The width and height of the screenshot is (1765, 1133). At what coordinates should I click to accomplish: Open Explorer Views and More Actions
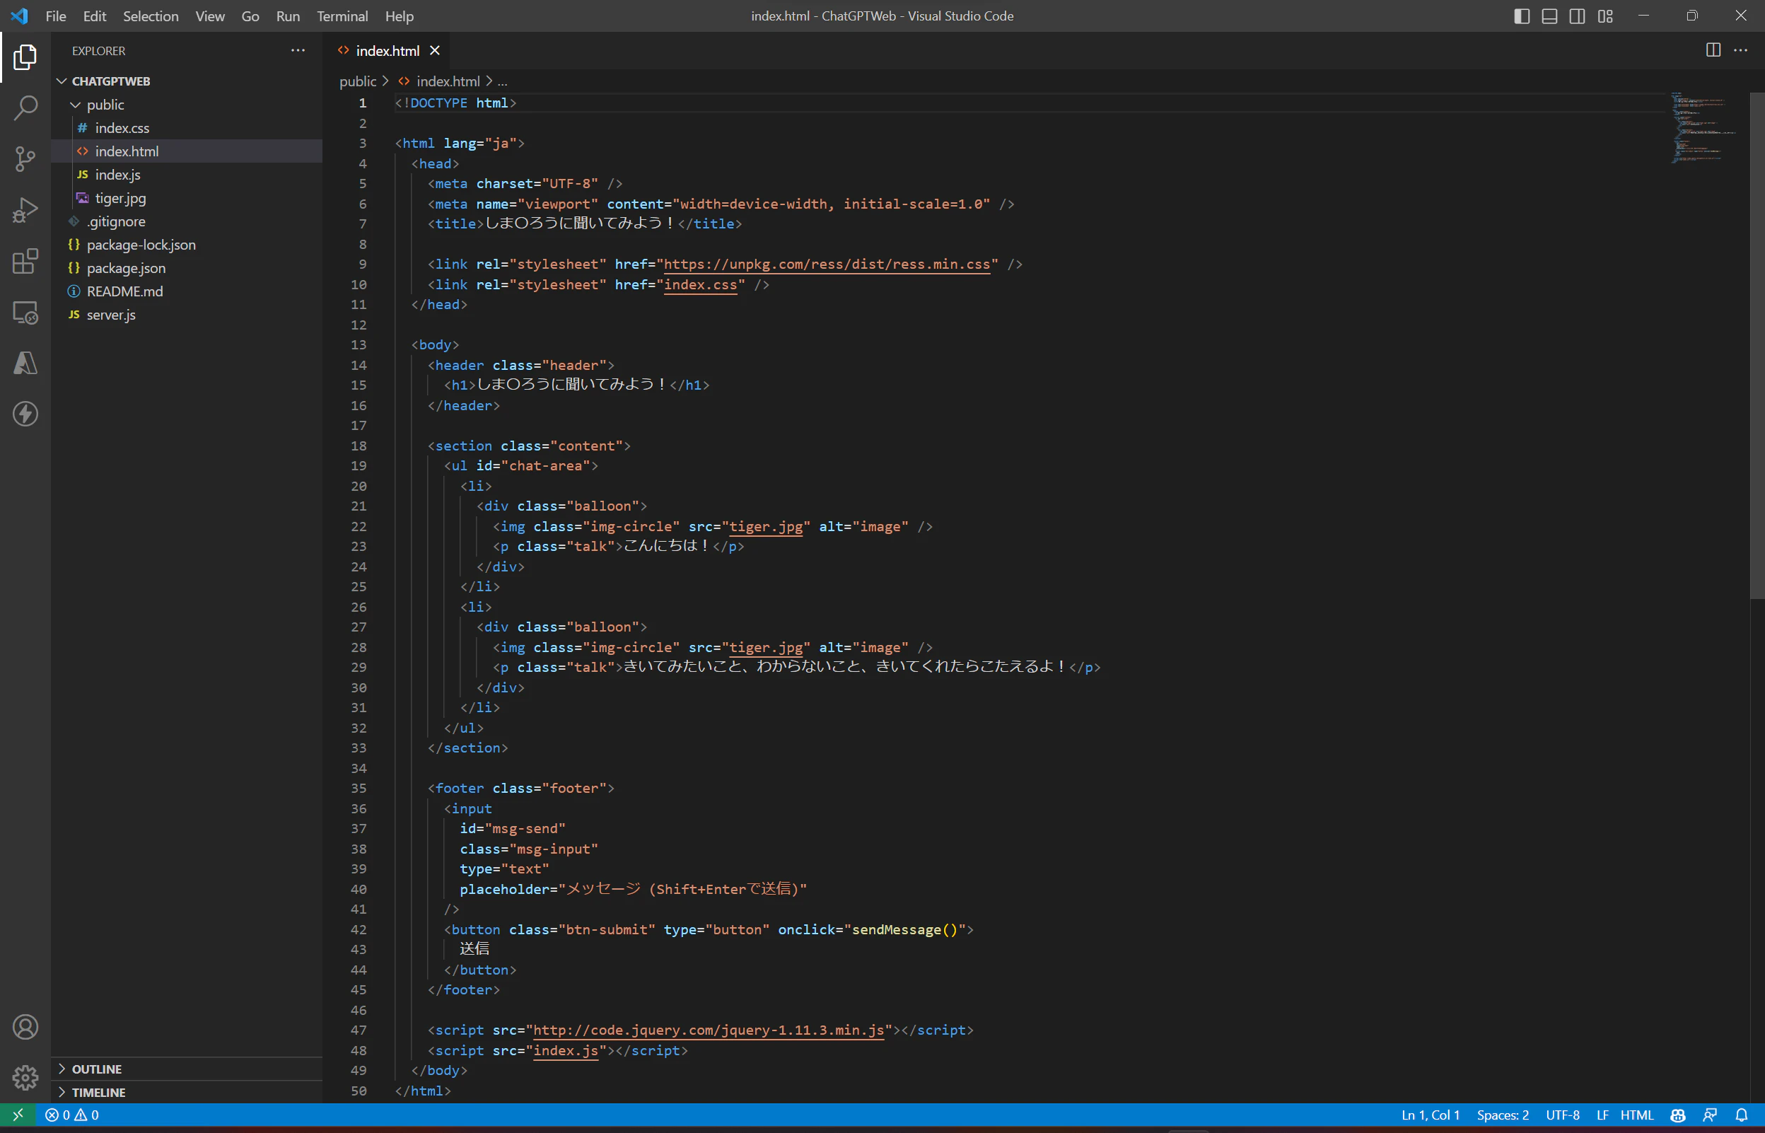click(x=298, y=50)
